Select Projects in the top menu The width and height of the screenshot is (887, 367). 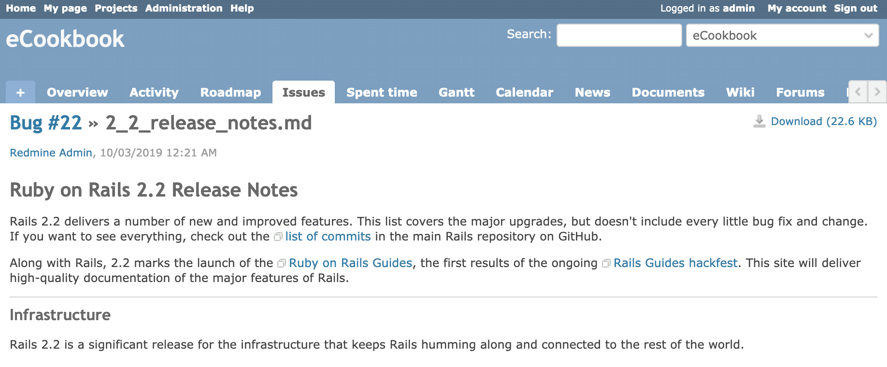coord(116,8)
